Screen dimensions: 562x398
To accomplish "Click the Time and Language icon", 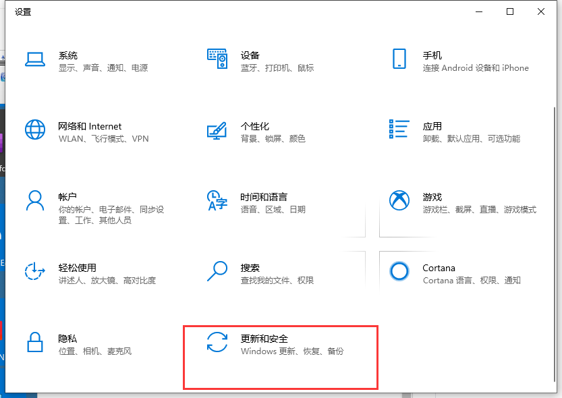I will (217, 200).
